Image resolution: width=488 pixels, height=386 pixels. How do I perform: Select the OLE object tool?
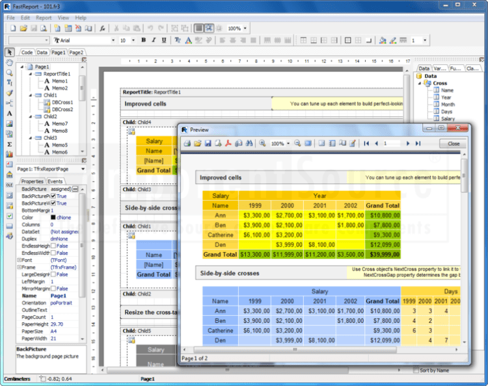point(10,185)
